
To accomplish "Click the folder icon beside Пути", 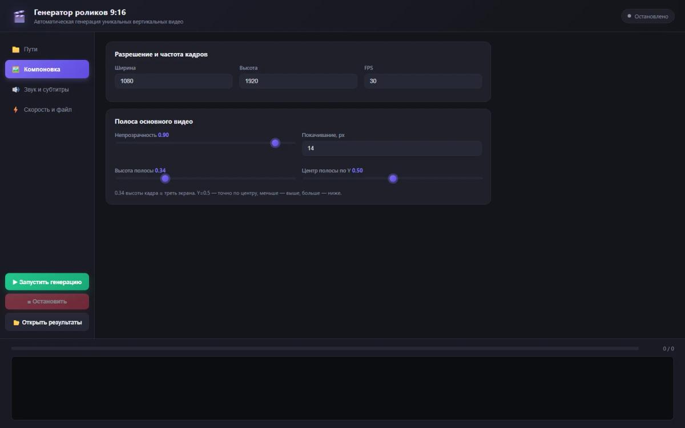I will coord(16,50).
